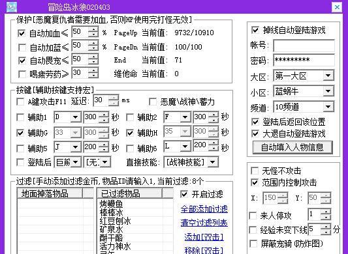Click the 自动填入人物信息 button

[293, 147]
